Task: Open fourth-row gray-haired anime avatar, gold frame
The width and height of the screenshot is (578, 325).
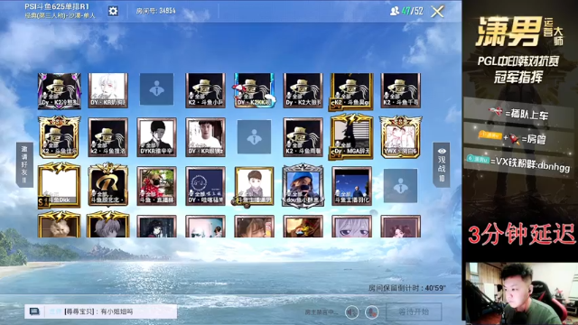Action: click(x=108, y=225)
